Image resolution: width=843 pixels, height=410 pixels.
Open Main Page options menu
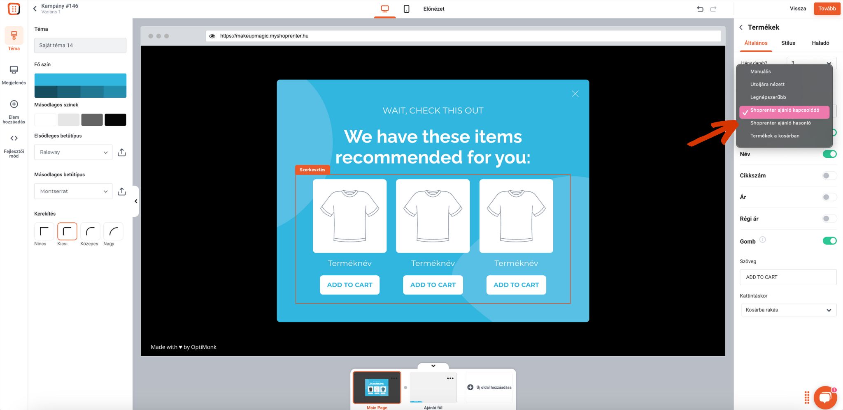(x=394, y=378)
